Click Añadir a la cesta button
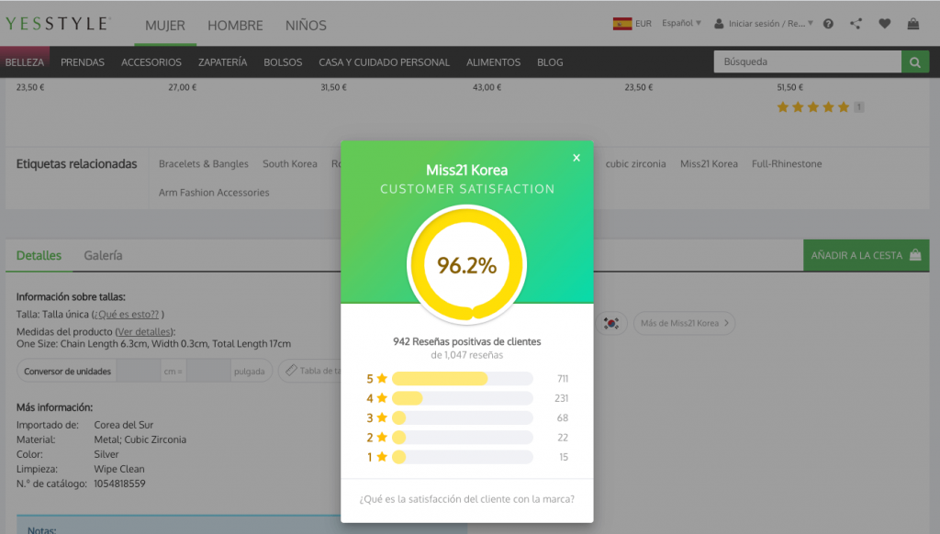The height and width of the screenshot is (534, 940). click(866, 255)
